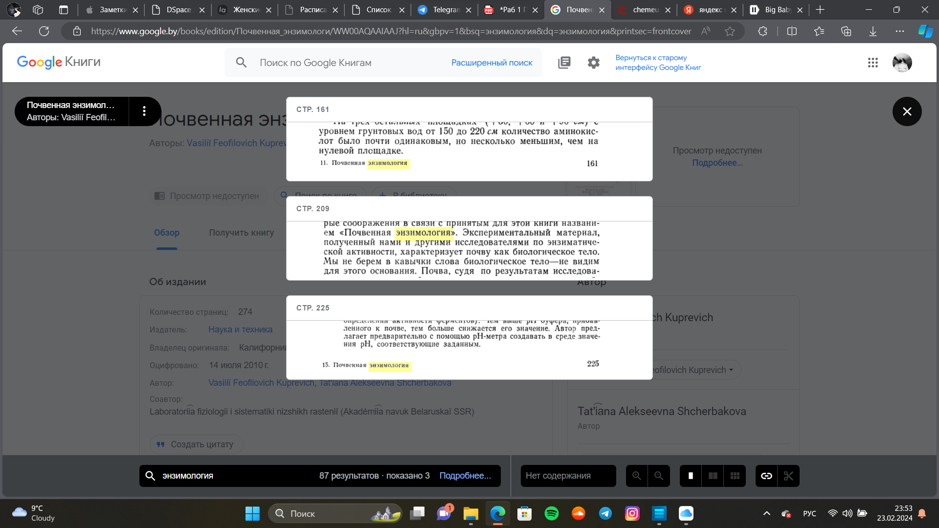This screenshot has width=939, height=528.
Task: Switch to the DSpace browser tab
Action: click(178, 10)
